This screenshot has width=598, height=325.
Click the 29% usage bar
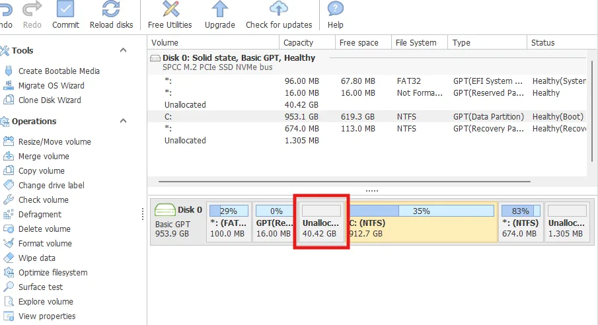(x=229, y=211)
